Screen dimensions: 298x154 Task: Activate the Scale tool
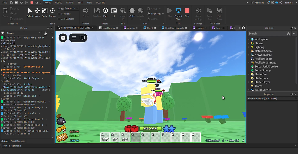(45, 13)
